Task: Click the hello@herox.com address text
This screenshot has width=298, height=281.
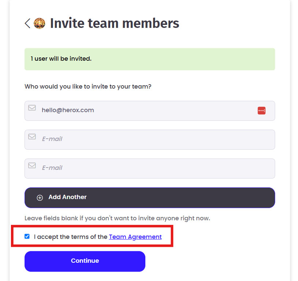Action: pos(68,110)
